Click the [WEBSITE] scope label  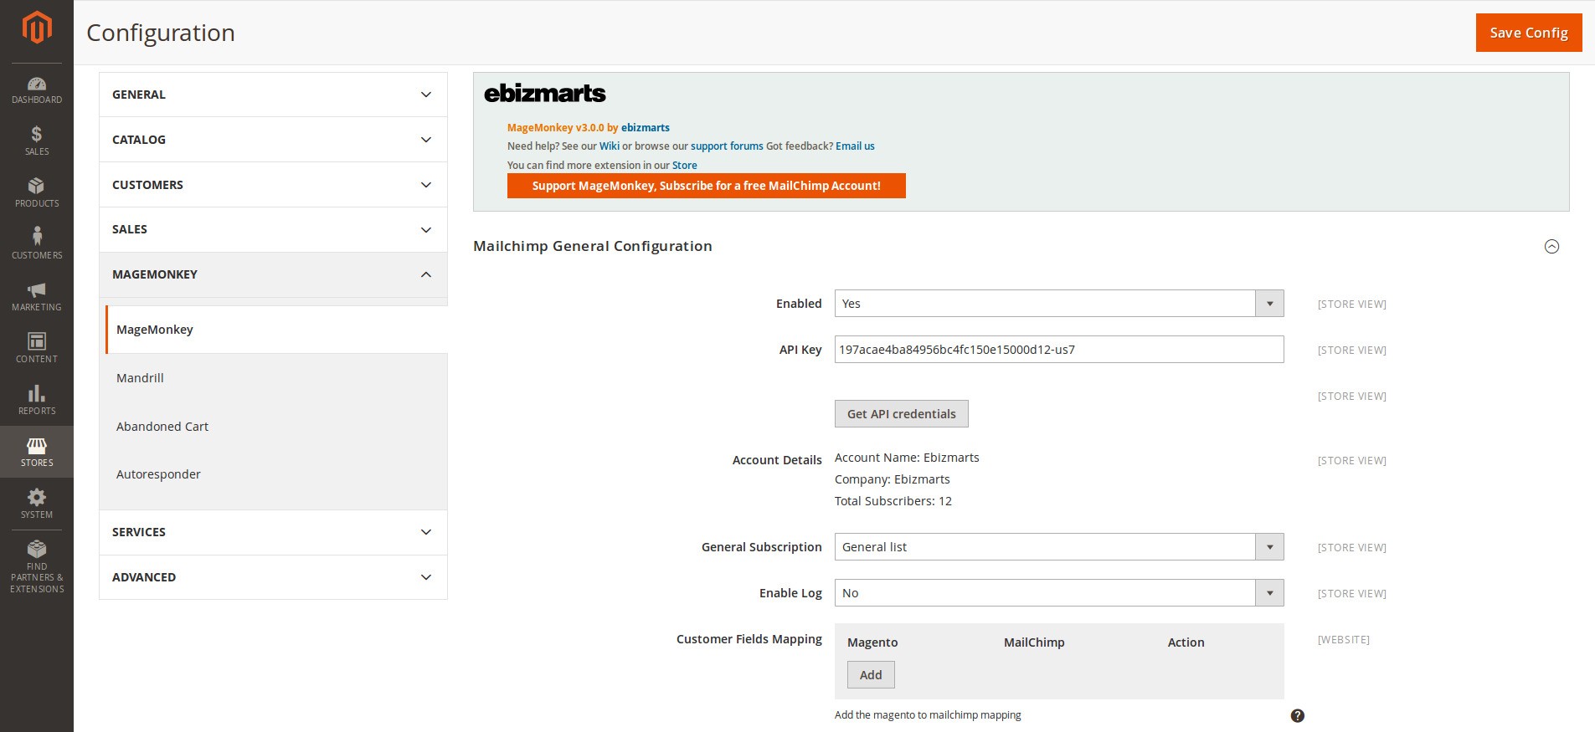coord(1344,640)
